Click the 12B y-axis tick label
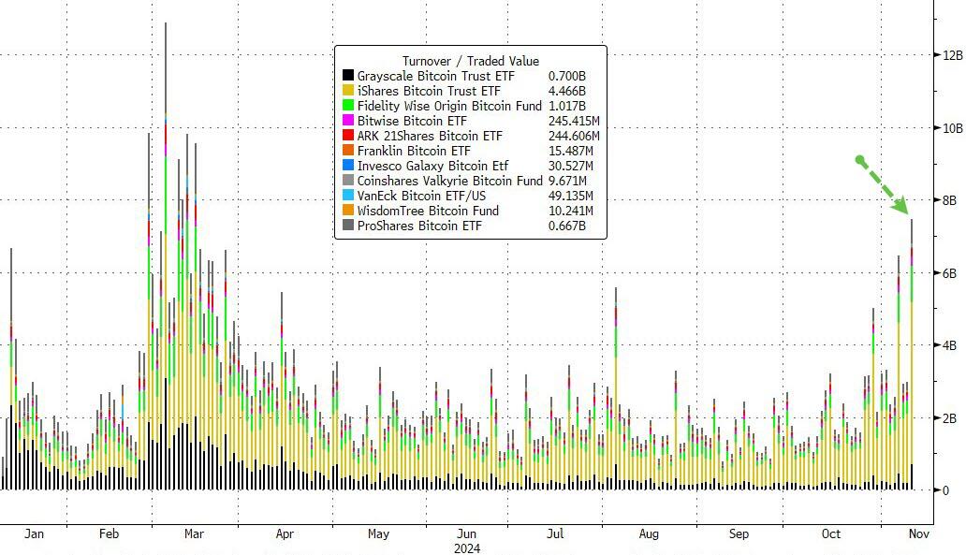 [952, 55]
